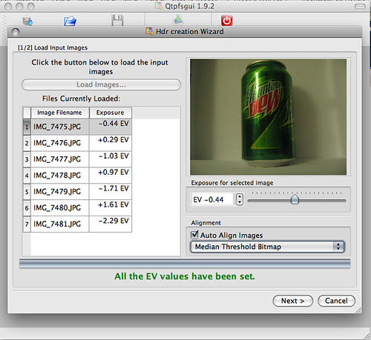Viewport: 371px width, 340px height.
Task: Click the New HDR database icon in toolbar
Action: coord(27,21)
